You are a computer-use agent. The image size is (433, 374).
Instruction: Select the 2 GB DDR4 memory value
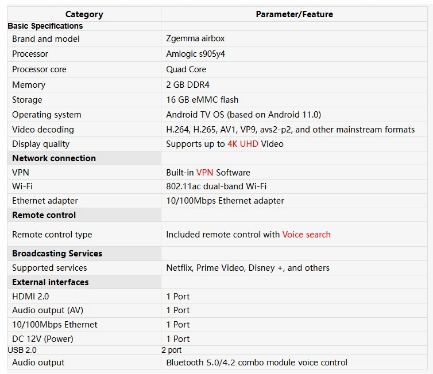[x=188, y=85]
